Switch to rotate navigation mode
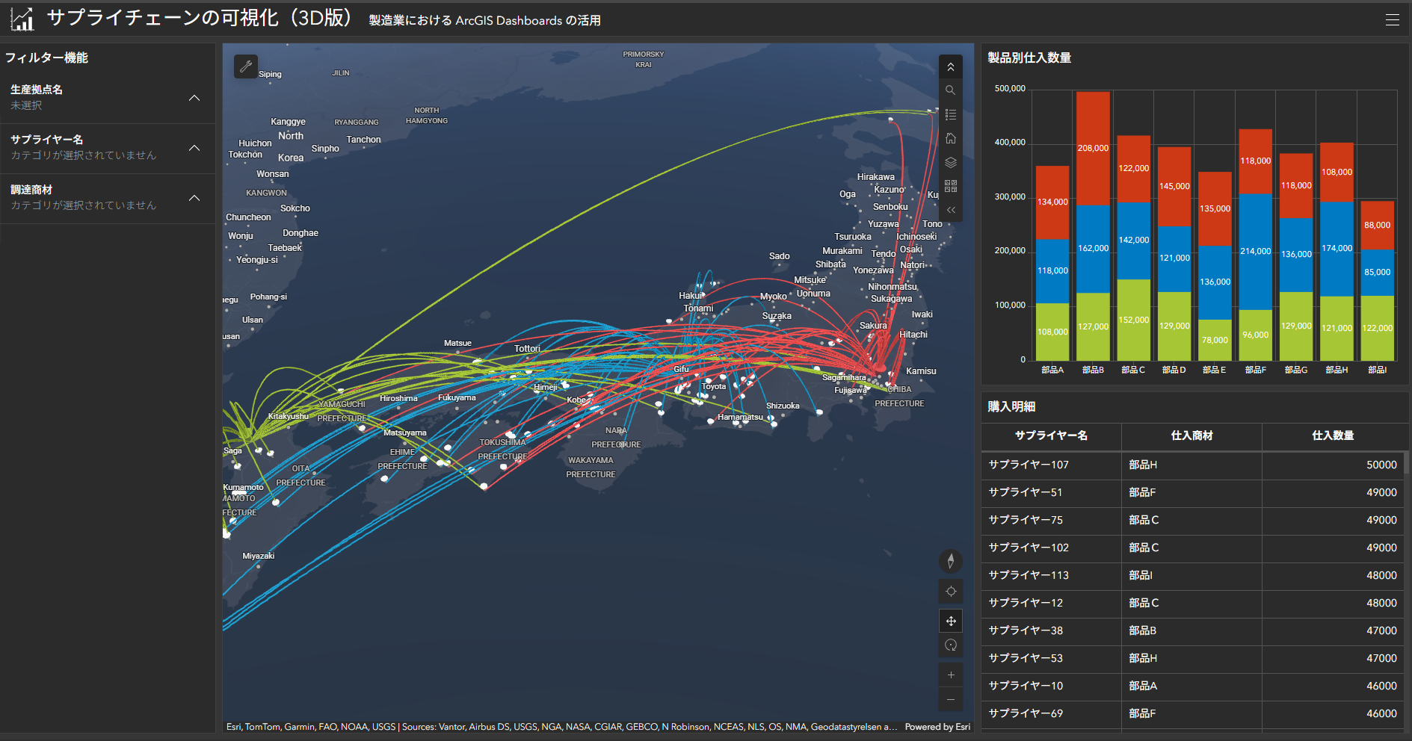The height and width of the screenshot is (741, 1412). pyautogui.click(x=950, y=645)
